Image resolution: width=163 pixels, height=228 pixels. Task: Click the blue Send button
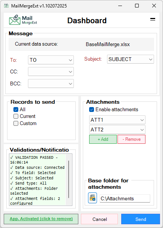tap(141, 219)
